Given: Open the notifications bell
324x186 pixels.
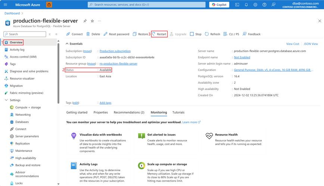Looking at the screenshot, I should 246,5.
